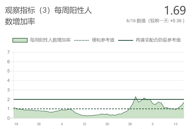Click the x-axis label 18
The width and height of the screenshot is (192, 129).
coord(16,124)
